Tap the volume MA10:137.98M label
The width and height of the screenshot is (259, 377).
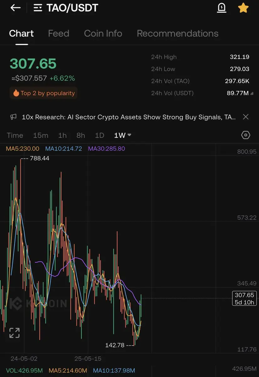[x=114, y=371]
